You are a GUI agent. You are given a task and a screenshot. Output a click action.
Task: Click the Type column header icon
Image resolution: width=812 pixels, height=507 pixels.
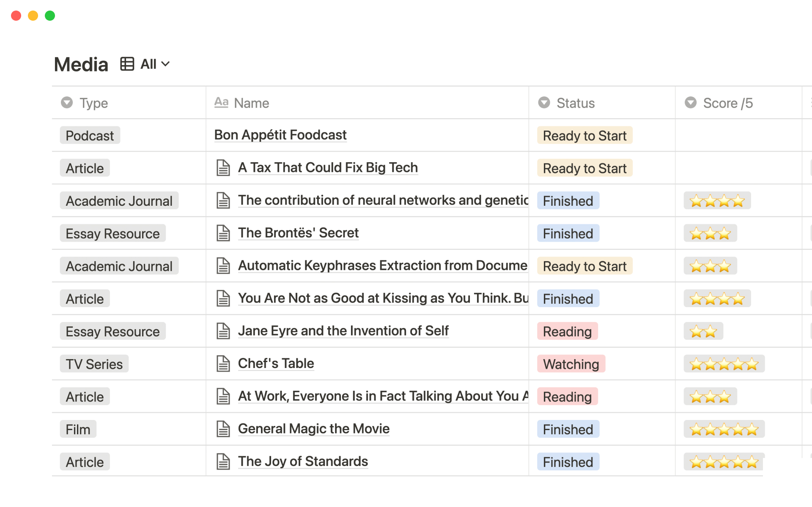(x=68, y=103)
